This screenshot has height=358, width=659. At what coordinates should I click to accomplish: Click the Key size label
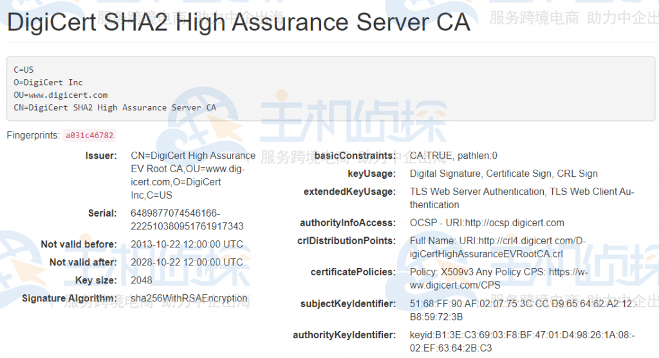pyautogui.click(x=97, y=280)
